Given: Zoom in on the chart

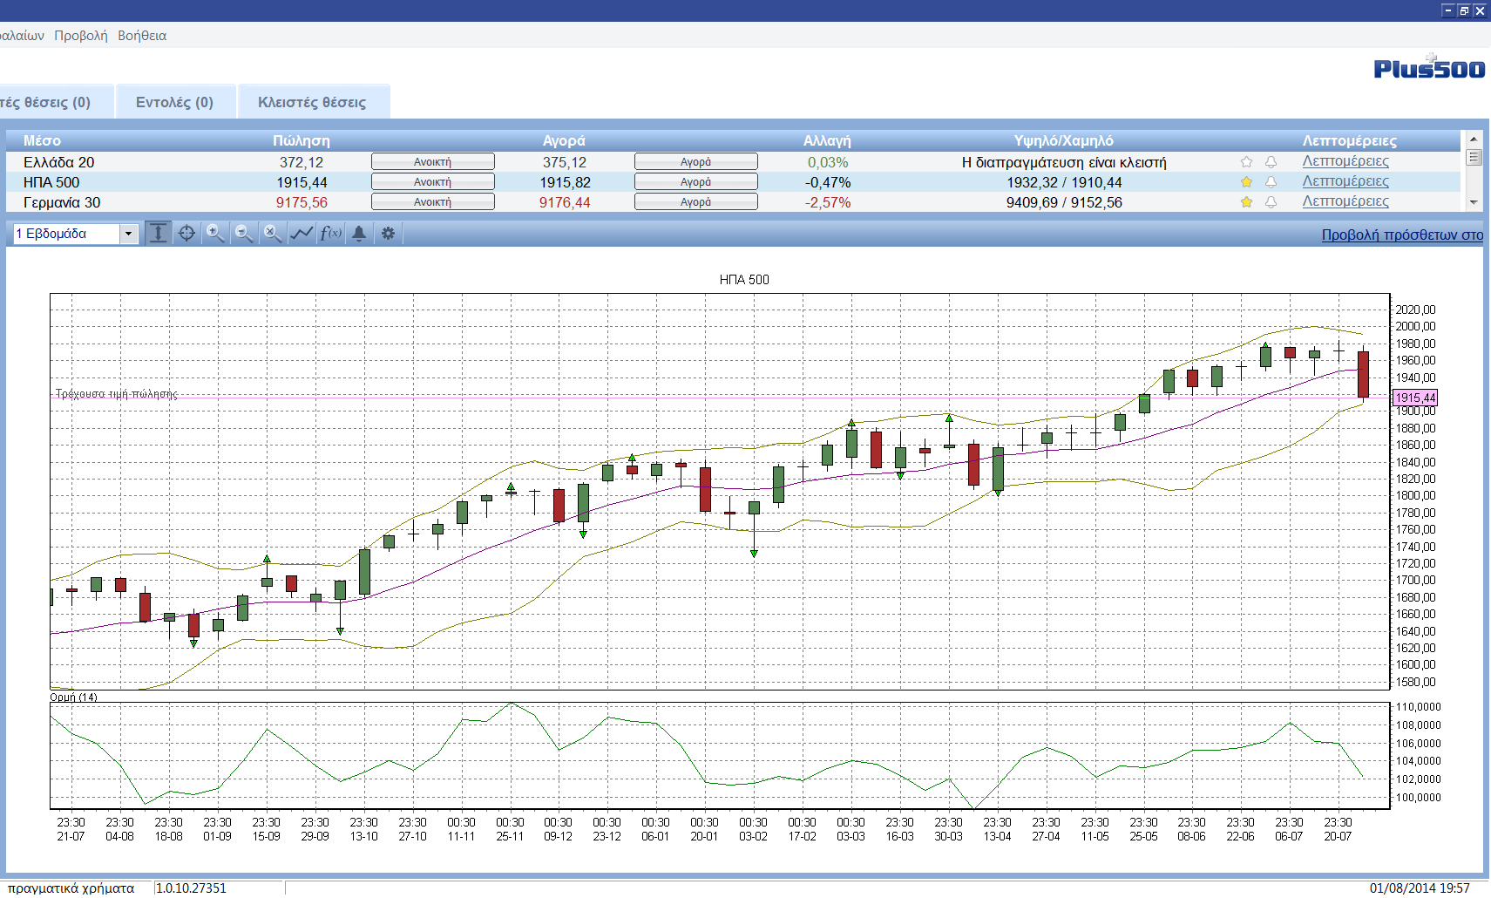Looking at the screenshot, I should click(215, 233).
